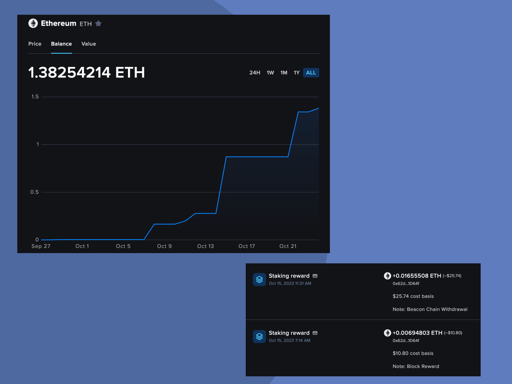Screen dimensions: 512x384
Task: Click the Oct 15, 2023 7:14 AM timestamp
Action: point(290,340)
